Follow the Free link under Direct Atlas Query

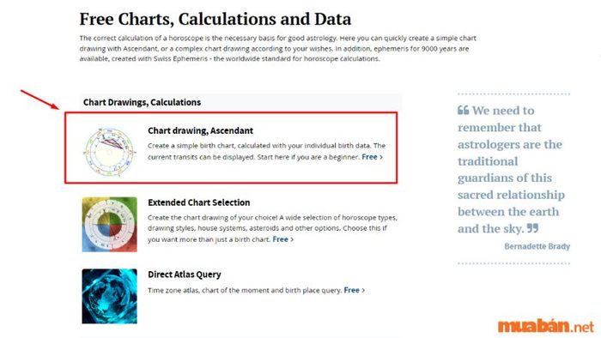pos(351,290)
